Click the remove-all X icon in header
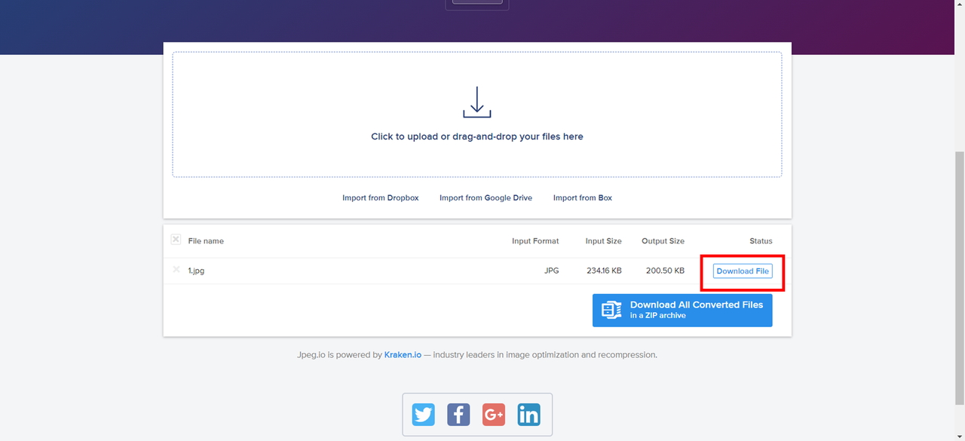965x441 pixels. pyautogui.click(x=176, y=240)
